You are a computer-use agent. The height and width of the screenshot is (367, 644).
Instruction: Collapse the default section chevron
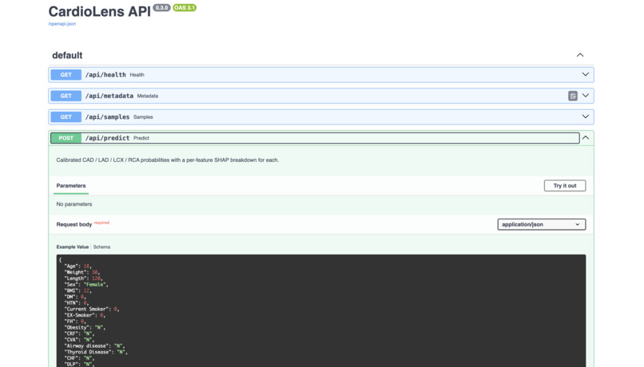[x=580, y=55]
